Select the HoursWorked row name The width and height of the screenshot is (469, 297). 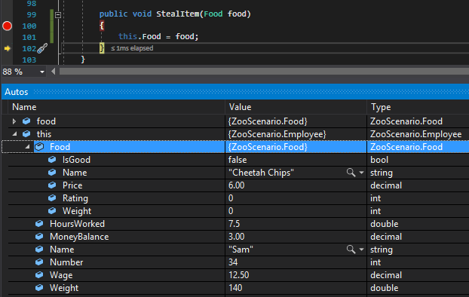click(77, 224)
